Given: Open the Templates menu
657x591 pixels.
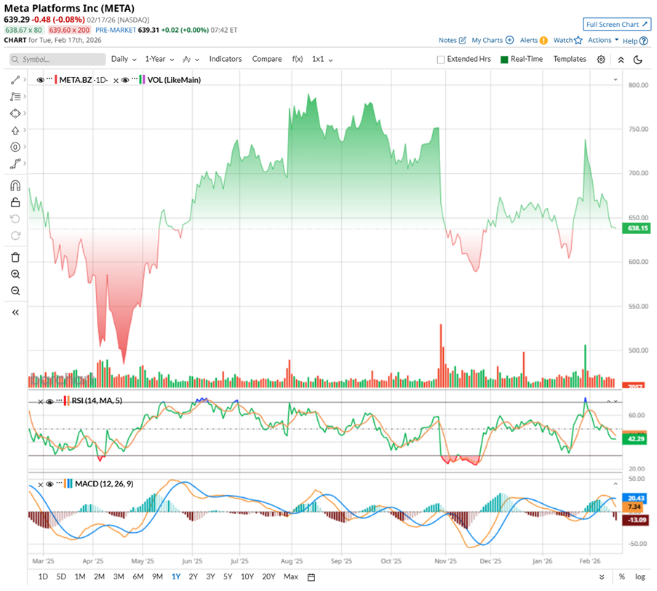Looking at the screenshot, I should [570, 59].
